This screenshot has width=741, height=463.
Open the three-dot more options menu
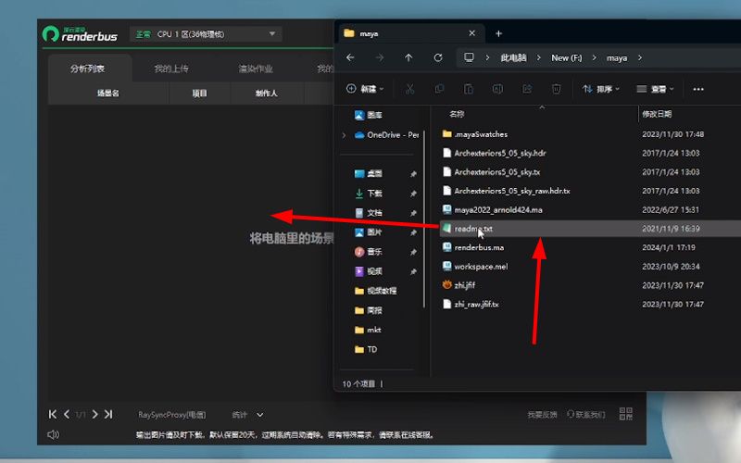click(698, 89)
